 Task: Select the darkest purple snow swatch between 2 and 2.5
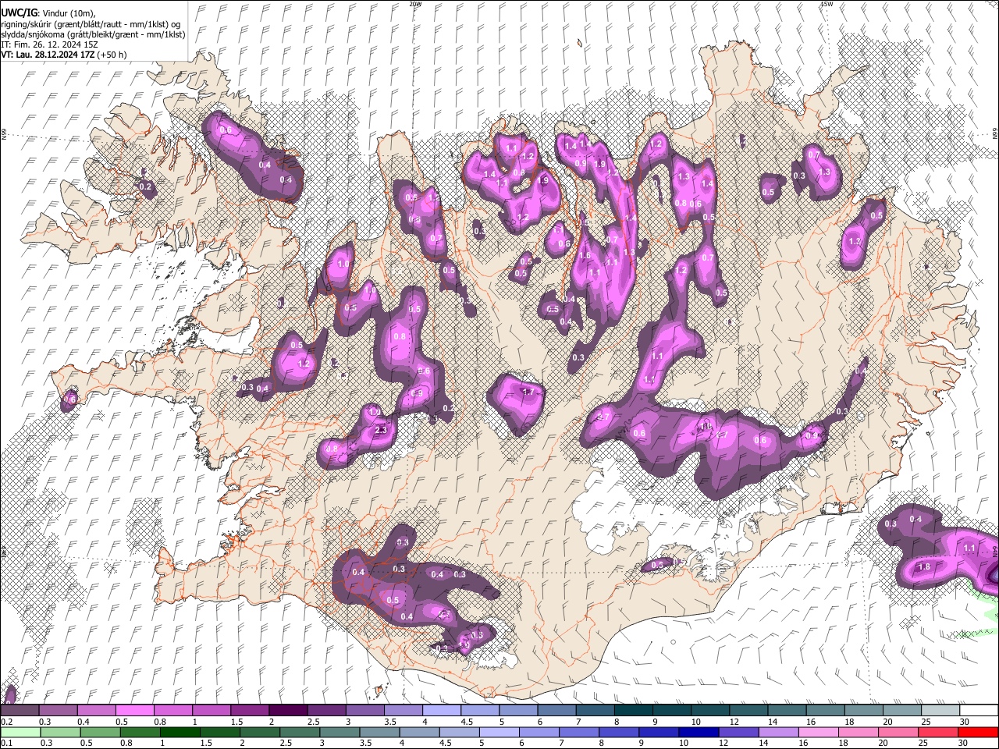(x=288, y=711)
